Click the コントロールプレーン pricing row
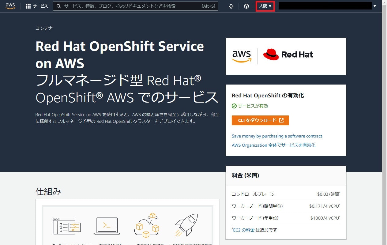This screenshot has height=245, width=387. pyautogui.click(x=286, y=194)
